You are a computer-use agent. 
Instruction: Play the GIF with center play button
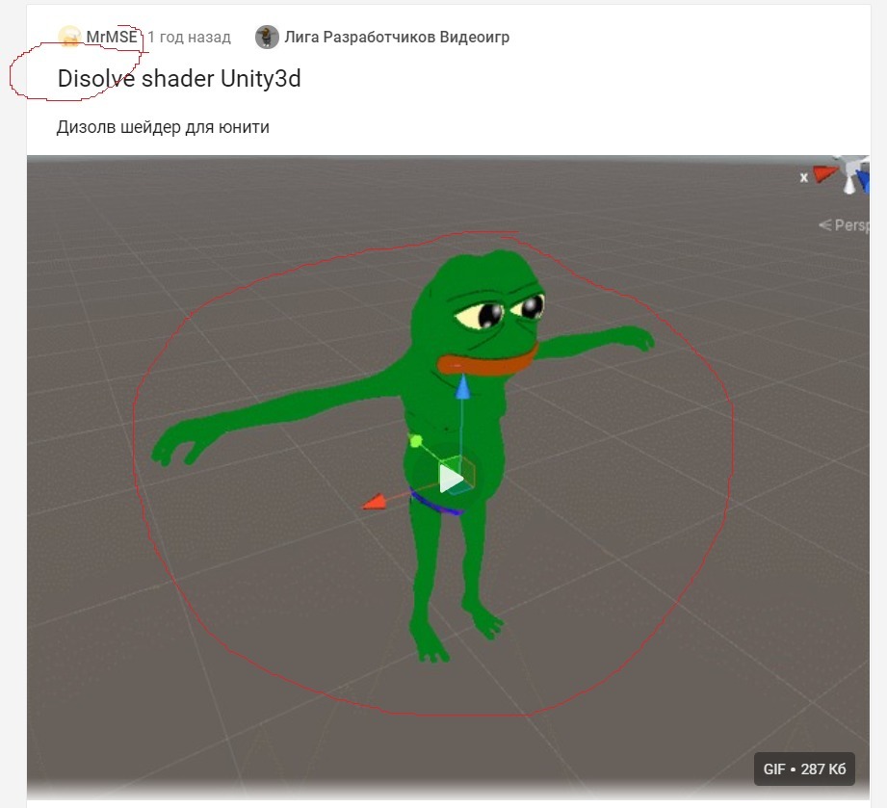point(451,480)
